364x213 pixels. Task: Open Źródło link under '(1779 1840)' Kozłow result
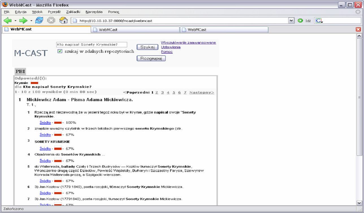point(45,193)
